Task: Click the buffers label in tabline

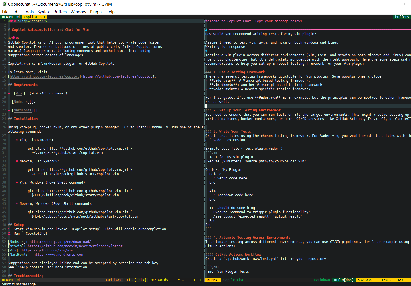Action: 402,17
